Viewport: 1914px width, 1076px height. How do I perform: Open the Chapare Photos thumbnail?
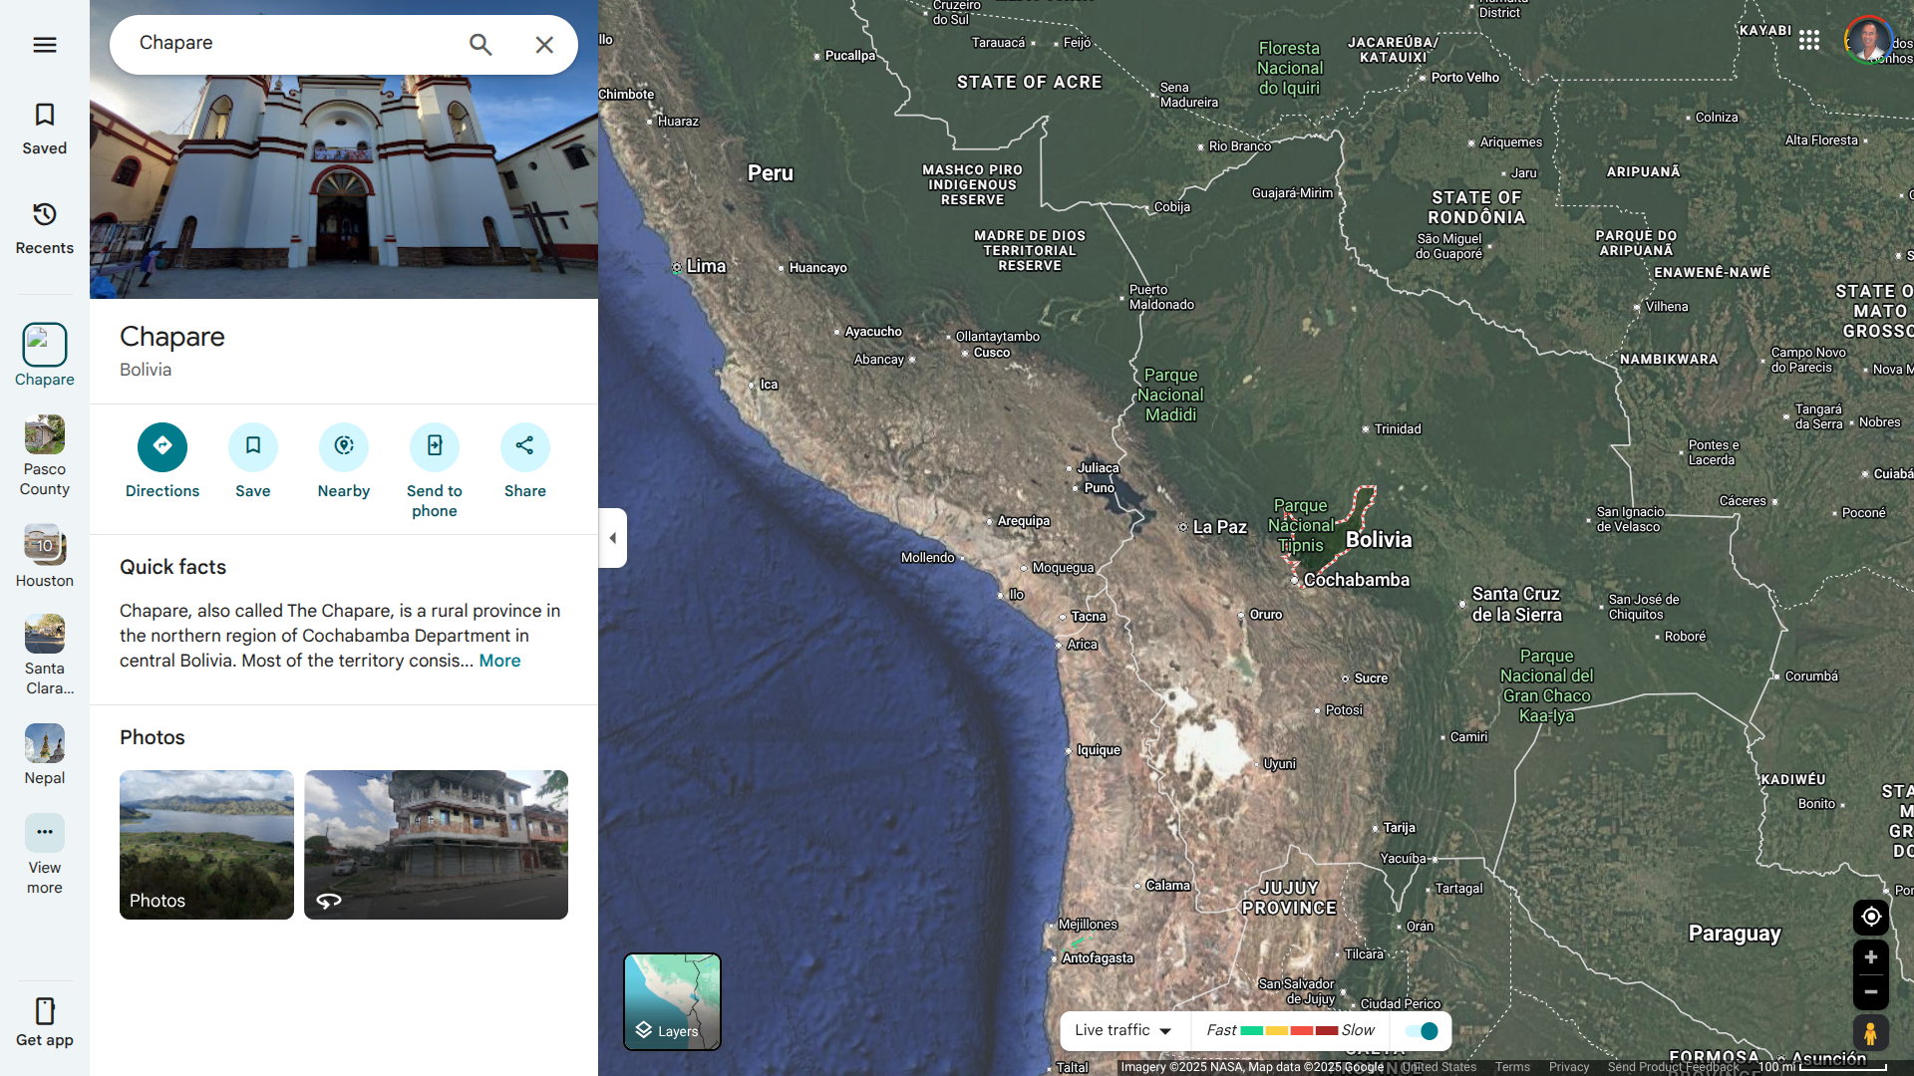tap(206, 844)
